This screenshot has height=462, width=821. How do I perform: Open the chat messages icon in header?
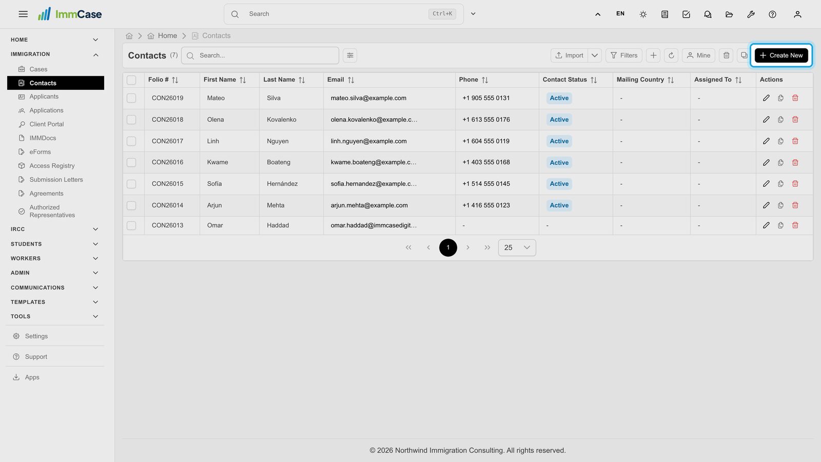708,14
